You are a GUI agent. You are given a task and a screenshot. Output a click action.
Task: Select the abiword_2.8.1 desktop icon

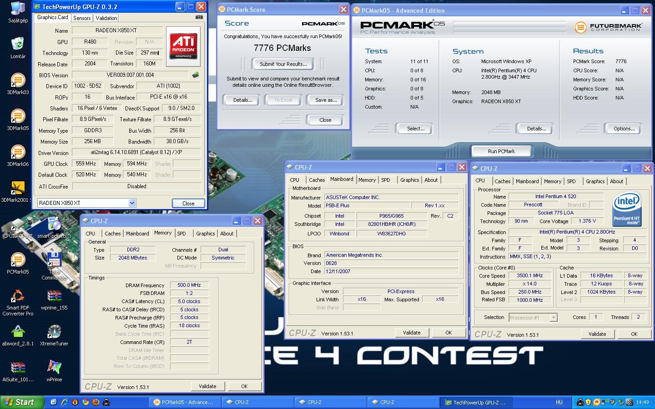click(18, 335)
